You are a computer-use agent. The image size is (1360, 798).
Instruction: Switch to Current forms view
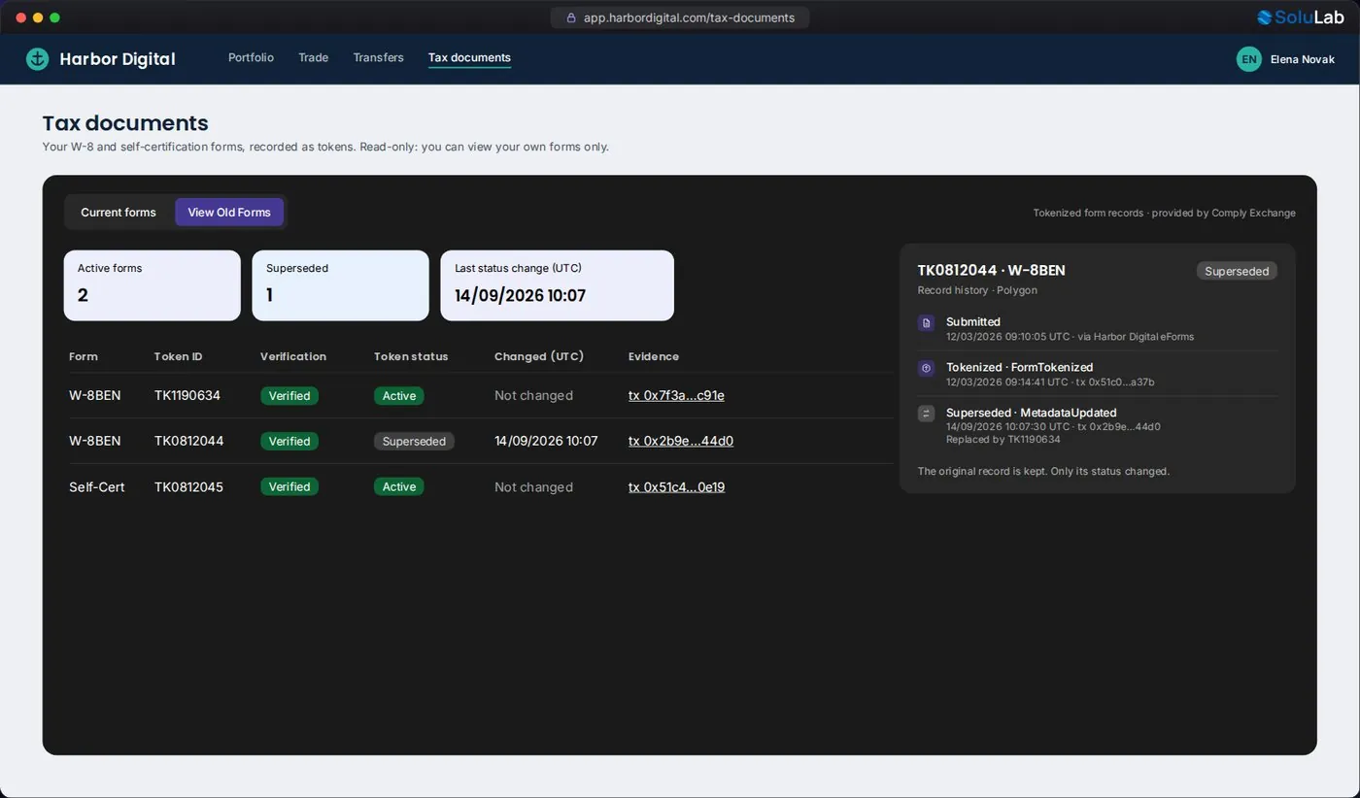coord(119,213)
